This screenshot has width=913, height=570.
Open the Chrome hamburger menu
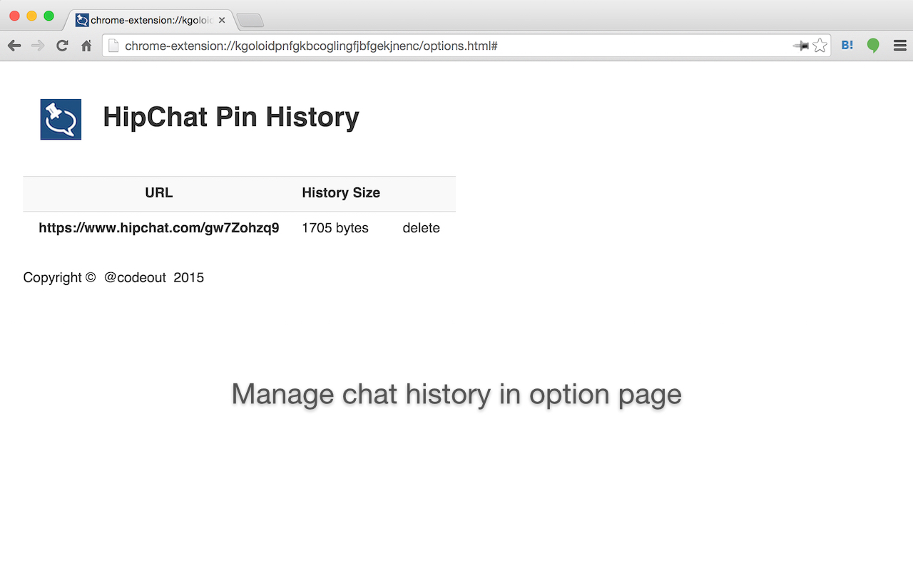coord(899,46)
